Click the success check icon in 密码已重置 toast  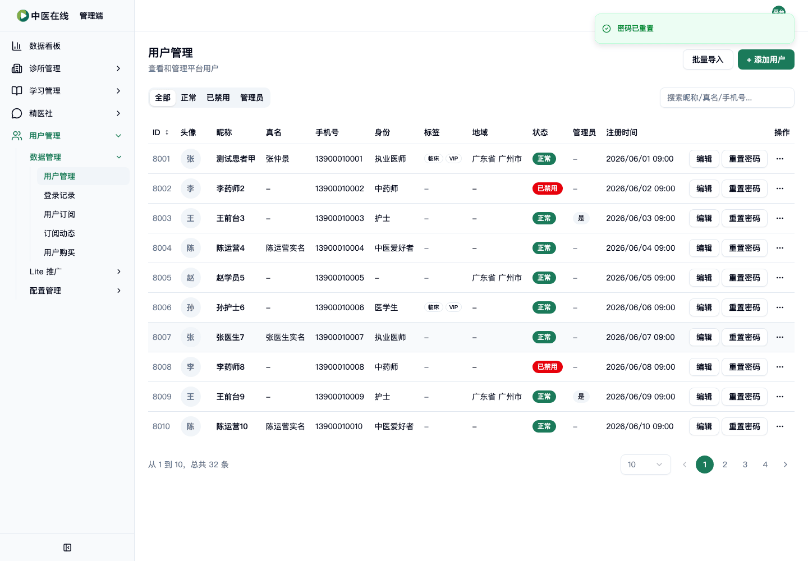click(607, 29)
